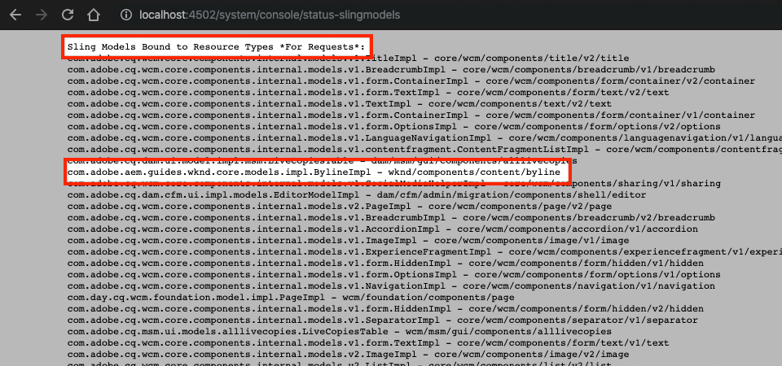Go back using the browser back arrow
The width and height of the screenshot is (782, 366).
pyautogui.click(x=15, y=15)
